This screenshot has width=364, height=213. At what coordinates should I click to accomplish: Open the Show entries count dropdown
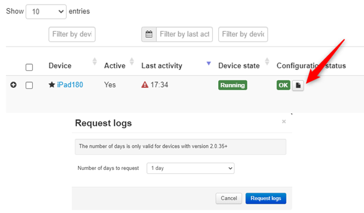click(x=46, y=12)
